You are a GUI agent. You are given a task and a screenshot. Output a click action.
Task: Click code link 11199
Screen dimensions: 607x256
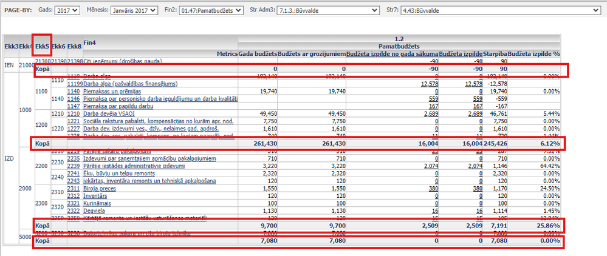click(74, 84)
